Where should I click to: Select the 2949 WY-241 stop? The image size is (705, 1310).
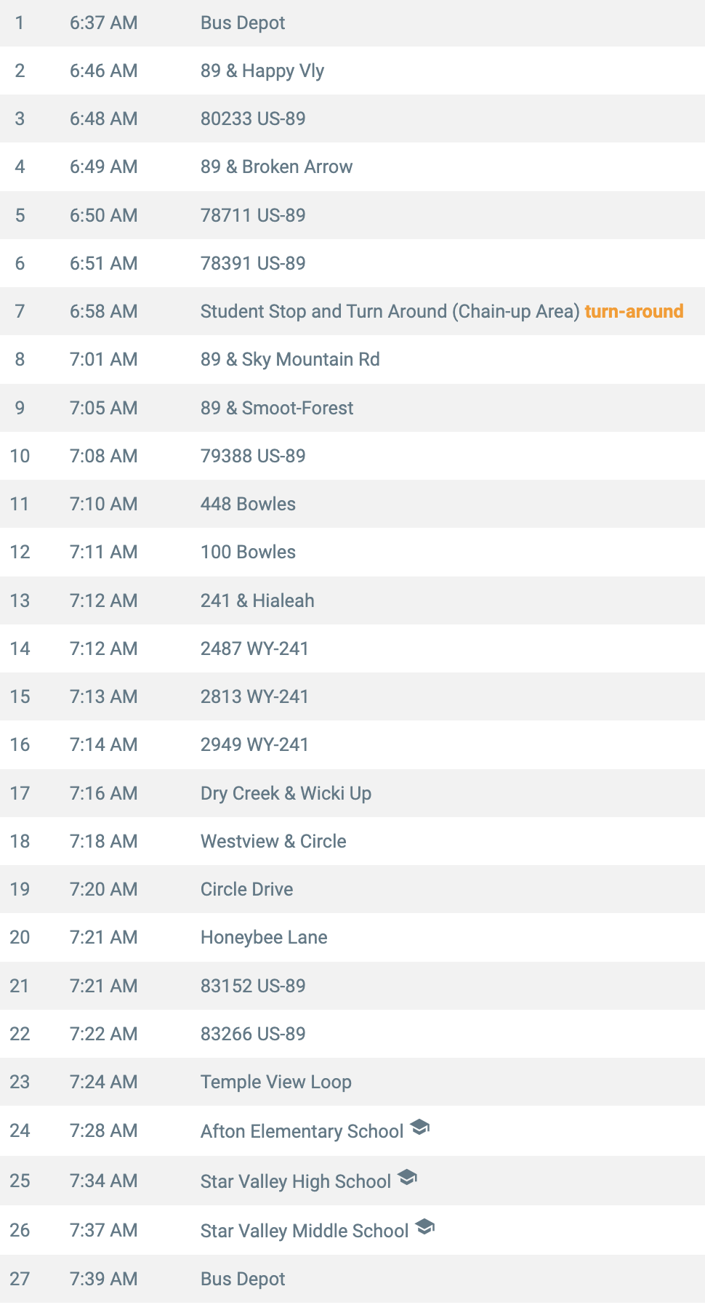(x=352, y=744)
